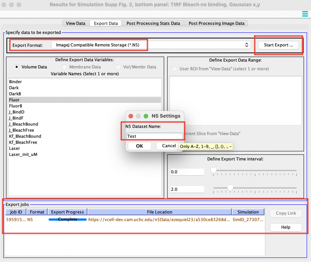Edit the start time field showing 0.0
Viewport: 311px width, 262px height.
[x=187, y=172]
